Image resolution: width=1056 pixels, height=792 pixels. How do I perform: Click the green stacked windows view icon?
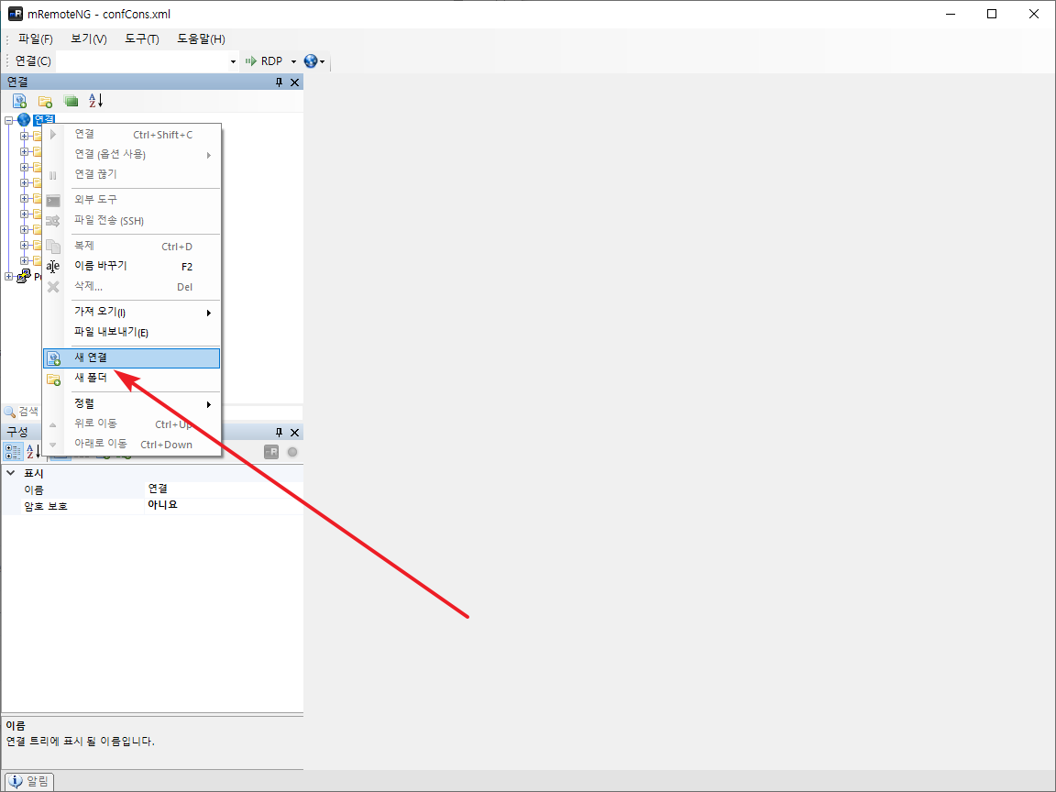tap(70, 101)
